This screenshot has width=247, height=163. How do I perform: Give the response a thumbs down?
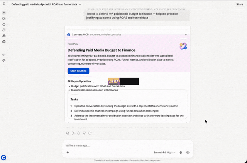[x=84, y=133]
